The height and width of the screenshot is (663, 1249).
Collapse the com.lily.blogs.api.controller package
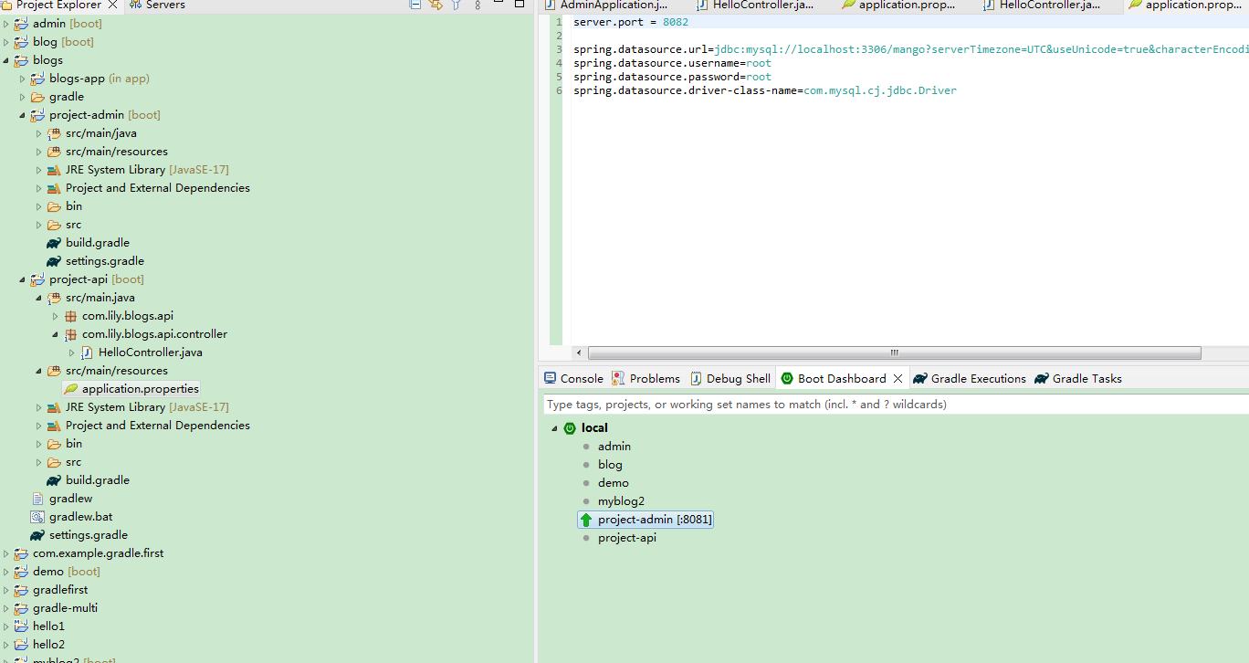(x=56, y=334)
